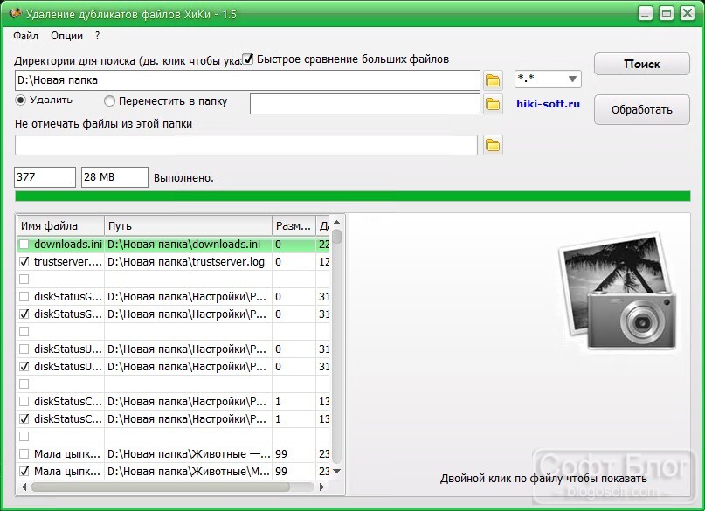Expand the *.* file mask dropdown
705x511 pixels.
pyautogui.click(x=572, y=79)
